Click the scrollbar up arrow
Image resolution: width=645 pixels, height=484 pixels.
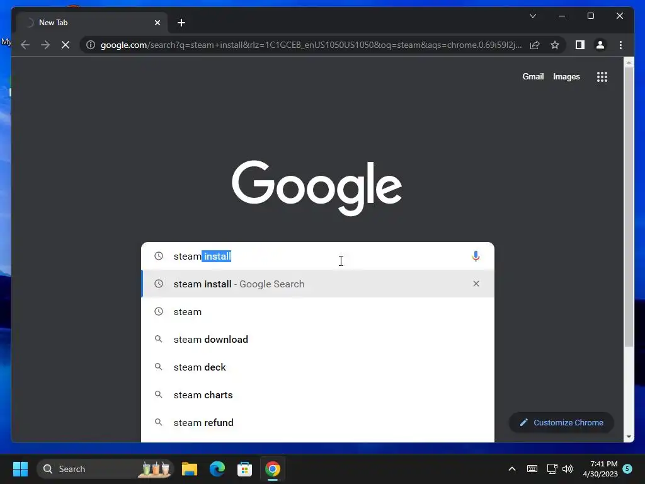point(629,62)
